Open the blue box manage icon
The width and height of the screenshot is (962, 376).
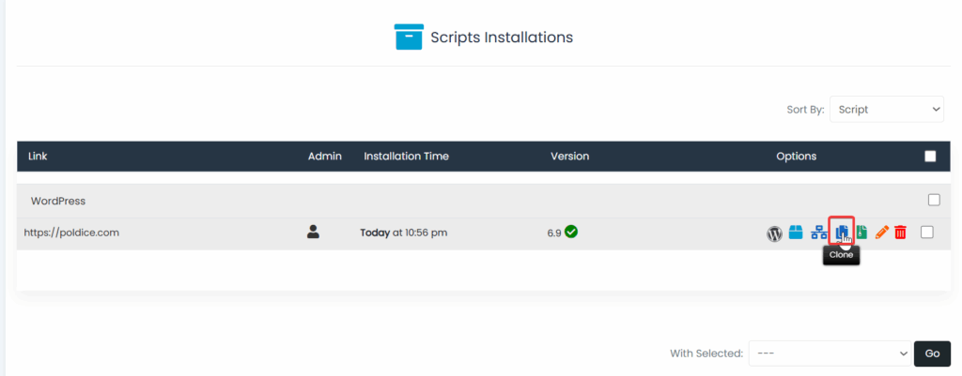[x=796, y=233]
